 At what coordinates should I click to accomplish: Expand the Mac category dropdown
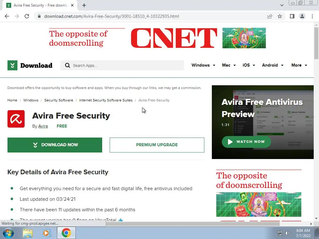pos(229,65)
